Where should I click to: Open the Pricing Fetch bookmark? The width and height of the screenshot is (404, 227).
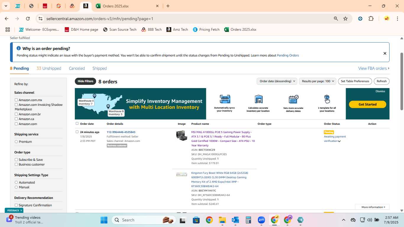tap(206, 30)
